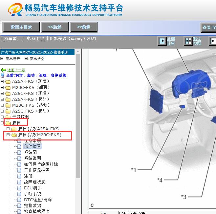The height and width of the screenshot is (214, 216).
Task: Click the 定格数据 document icon
Action: 19,206
